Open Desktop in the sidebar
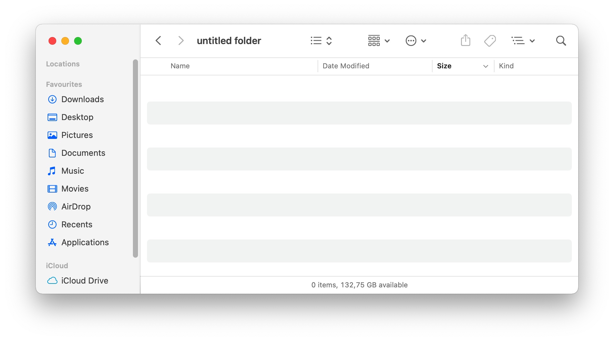 click(77, 117)
